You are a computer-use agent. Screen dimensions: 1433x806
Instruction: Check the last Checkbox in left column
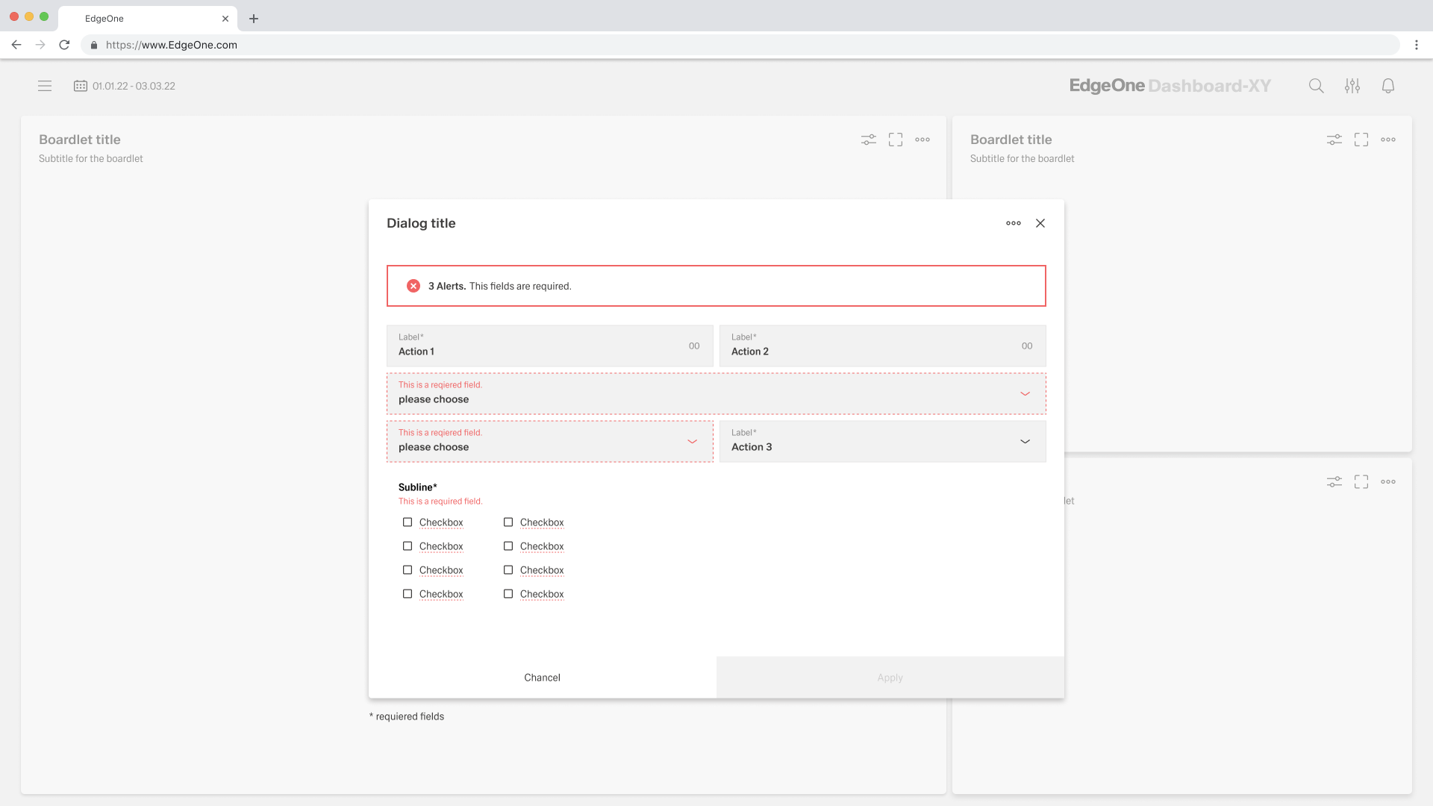pos(407,594)
